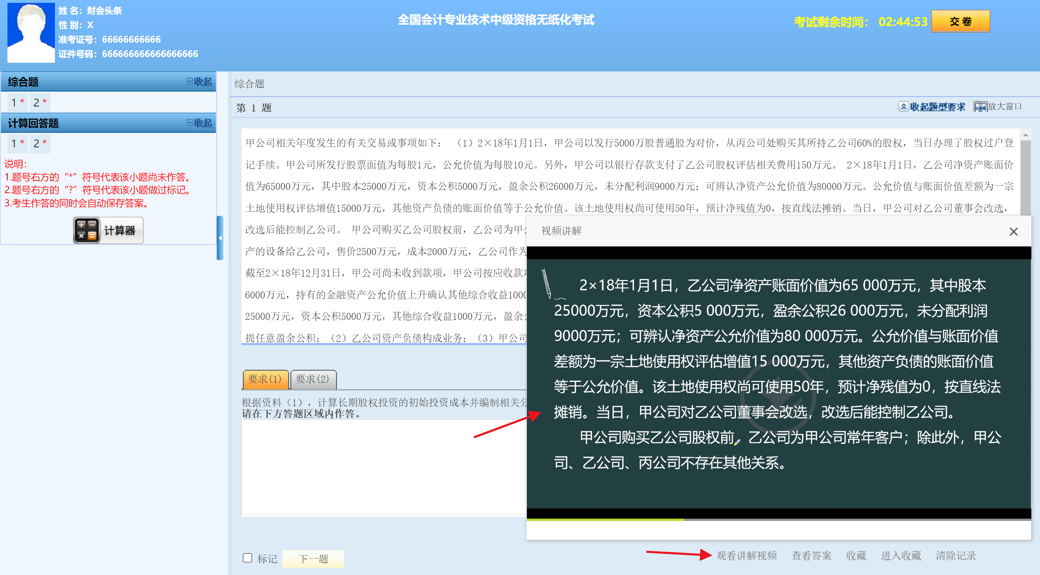
Task: Click the blue sidebar collapse arrow handle
Action: click(x=220, y=238)
